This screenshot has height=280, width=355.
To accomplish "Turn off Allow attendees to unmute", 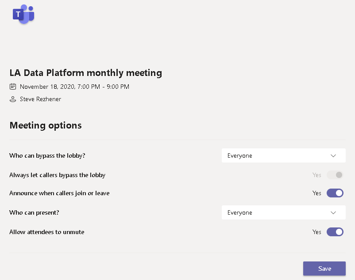I will [335, 232].
